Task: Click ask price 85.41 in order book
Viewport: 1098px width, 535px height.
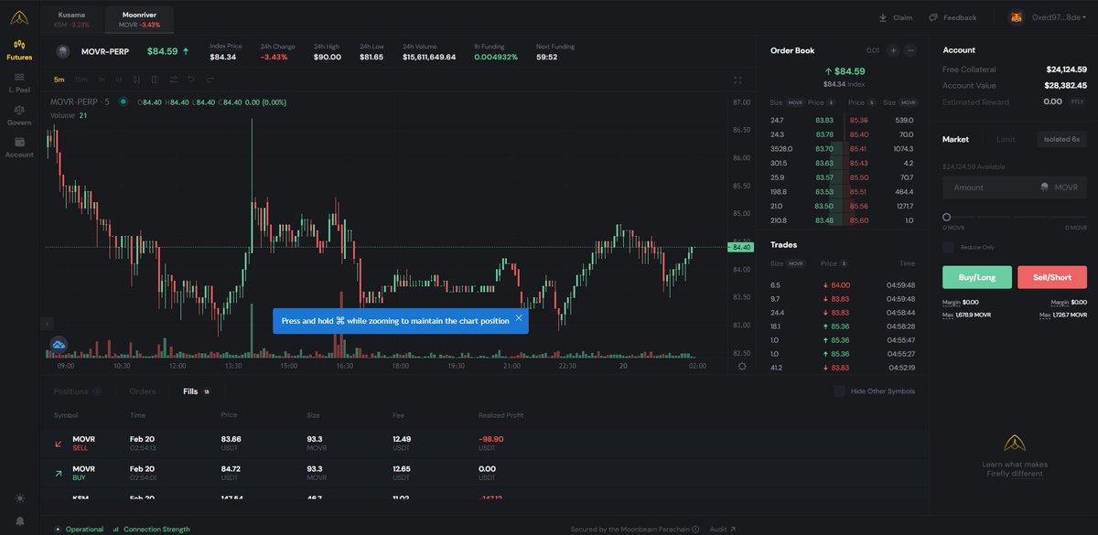Action: (858, 148)
